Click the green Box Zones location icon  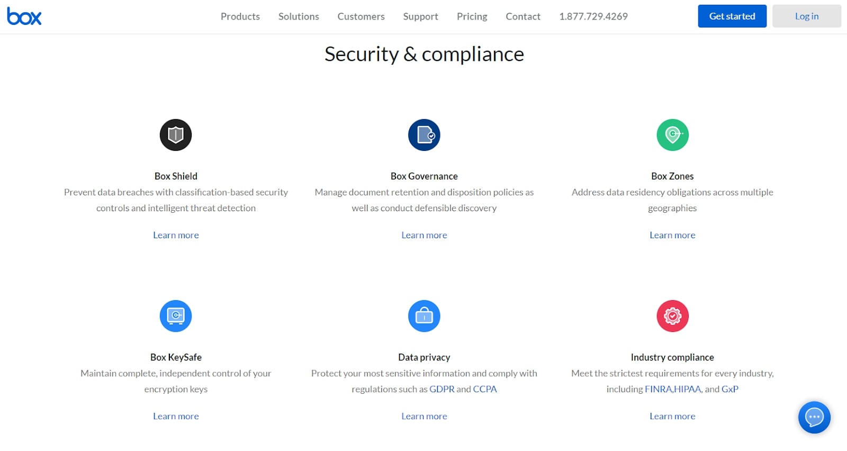tap(672, 135)
